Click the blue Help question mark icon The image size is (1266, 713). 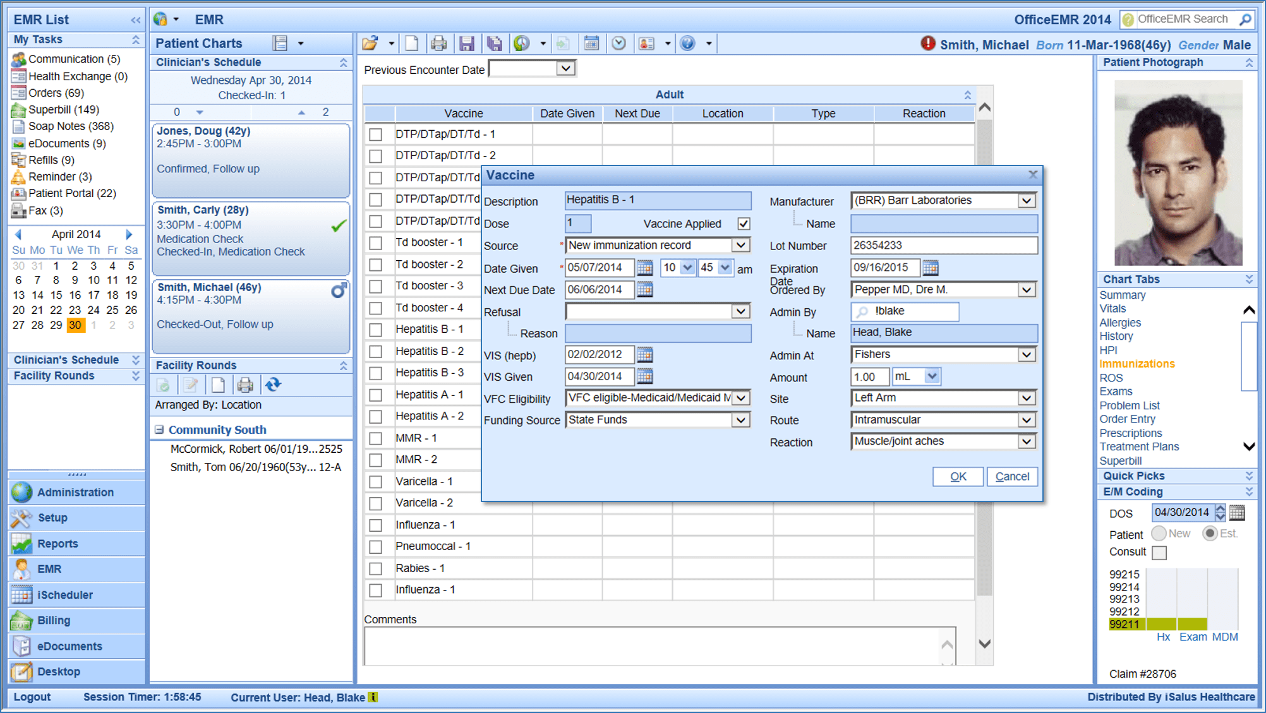pyautogui.click(x=687, y=44)
